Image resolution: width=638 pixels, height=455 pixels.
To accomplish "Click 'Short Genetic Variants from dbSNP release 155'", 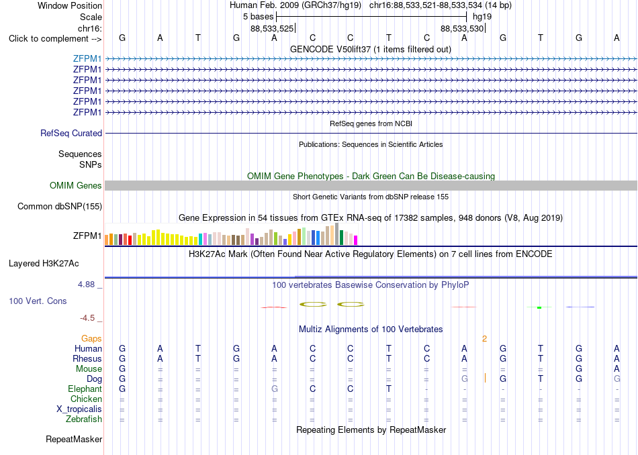I will (x=371, y=197).
